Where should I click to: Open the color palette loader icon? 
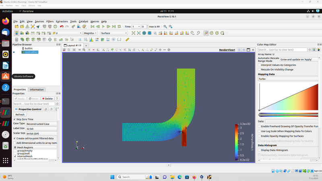click(x=84, y=26)
